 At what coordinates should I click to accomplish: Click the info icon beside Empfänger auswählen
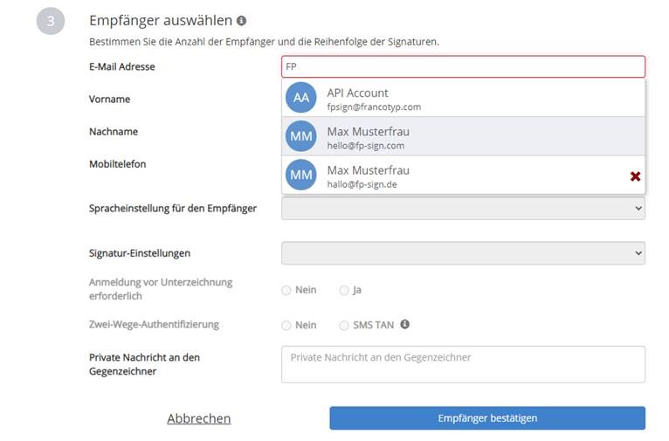click(x=242, y=20)
